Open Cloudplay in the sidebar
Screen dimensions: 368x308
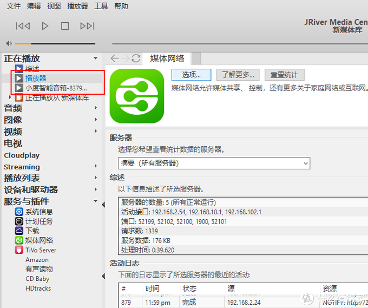click(x=22, y=155)
